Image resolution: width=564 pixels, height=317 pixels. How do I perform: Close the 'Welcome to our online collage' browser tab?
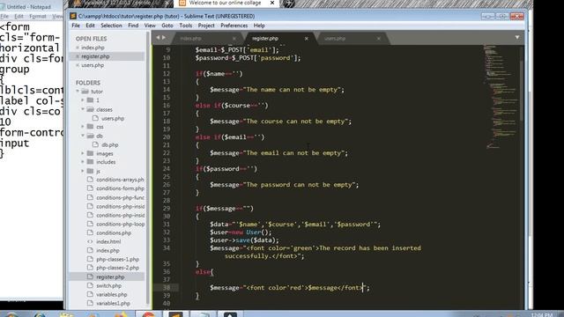point(272,3)
